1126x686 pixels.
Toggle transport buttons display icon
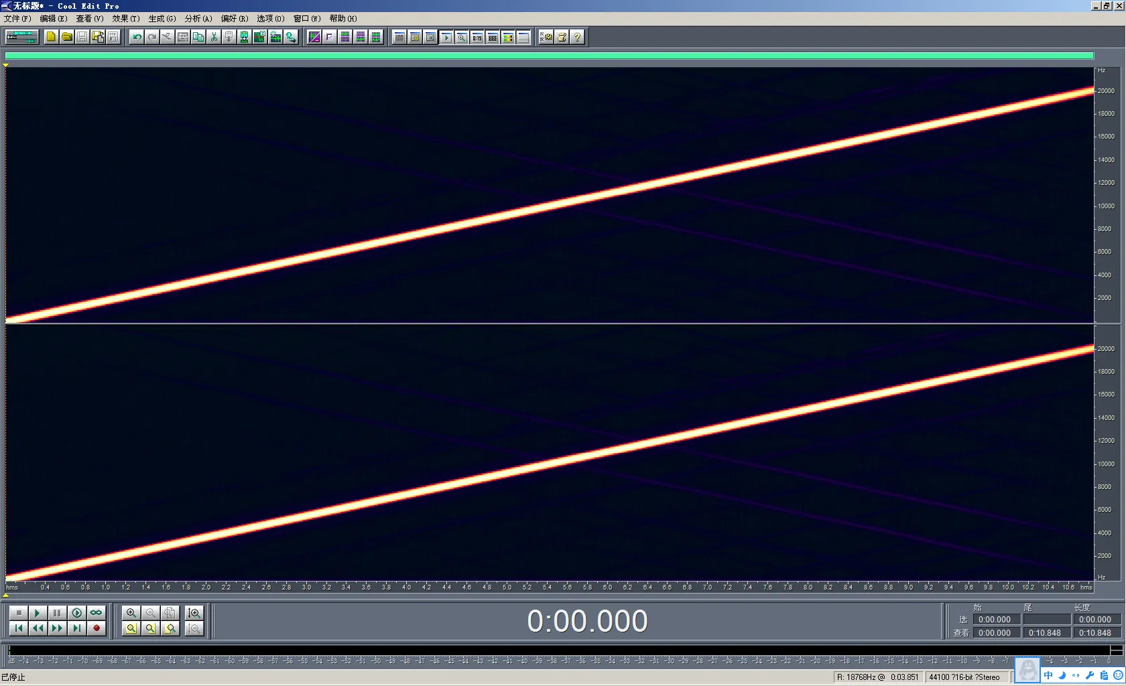click(446, 37)
